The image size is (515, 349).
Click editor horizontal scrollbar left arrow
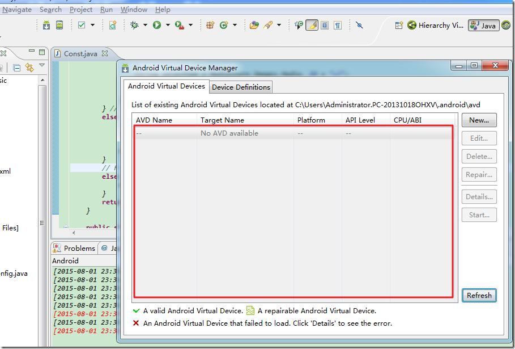pos(74,233)
